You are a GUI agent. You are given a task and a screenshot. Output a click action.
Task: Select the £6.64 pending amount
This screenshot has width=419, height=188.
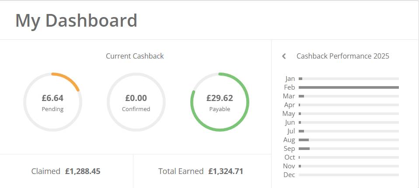click(x=52, y=98)
